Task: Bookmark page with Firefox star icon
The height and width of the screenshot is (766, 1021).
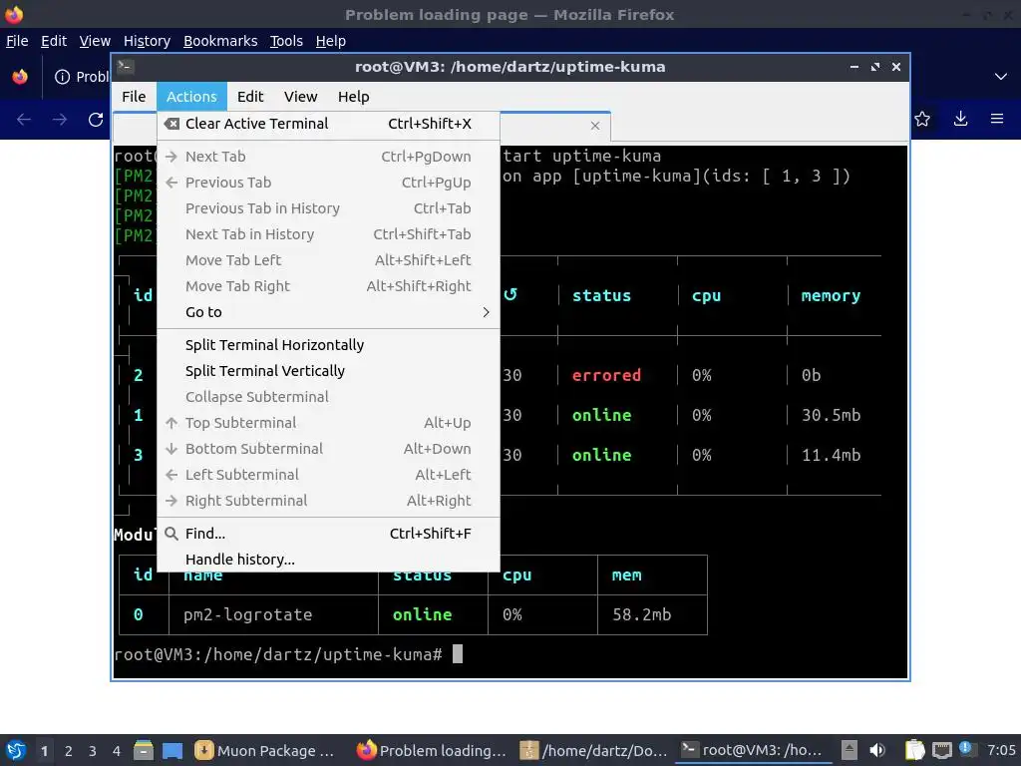Action: tap(922, 119)
